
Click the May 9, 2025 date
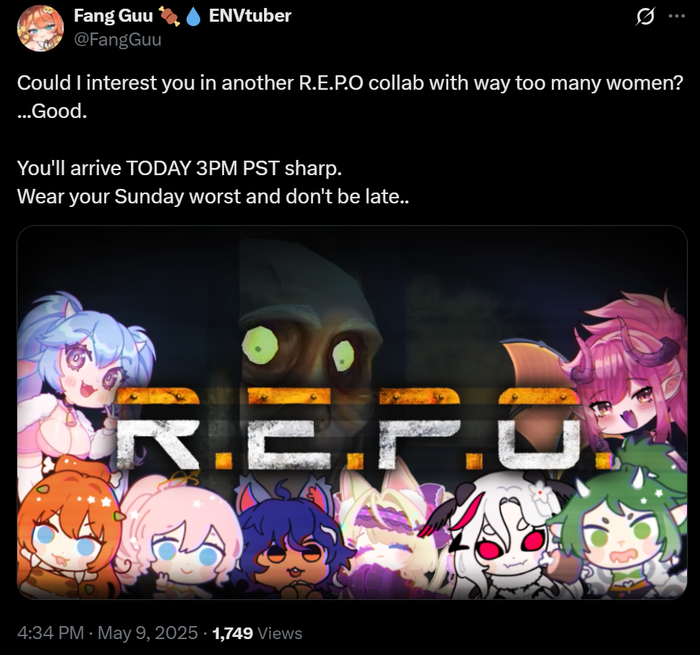148,633
